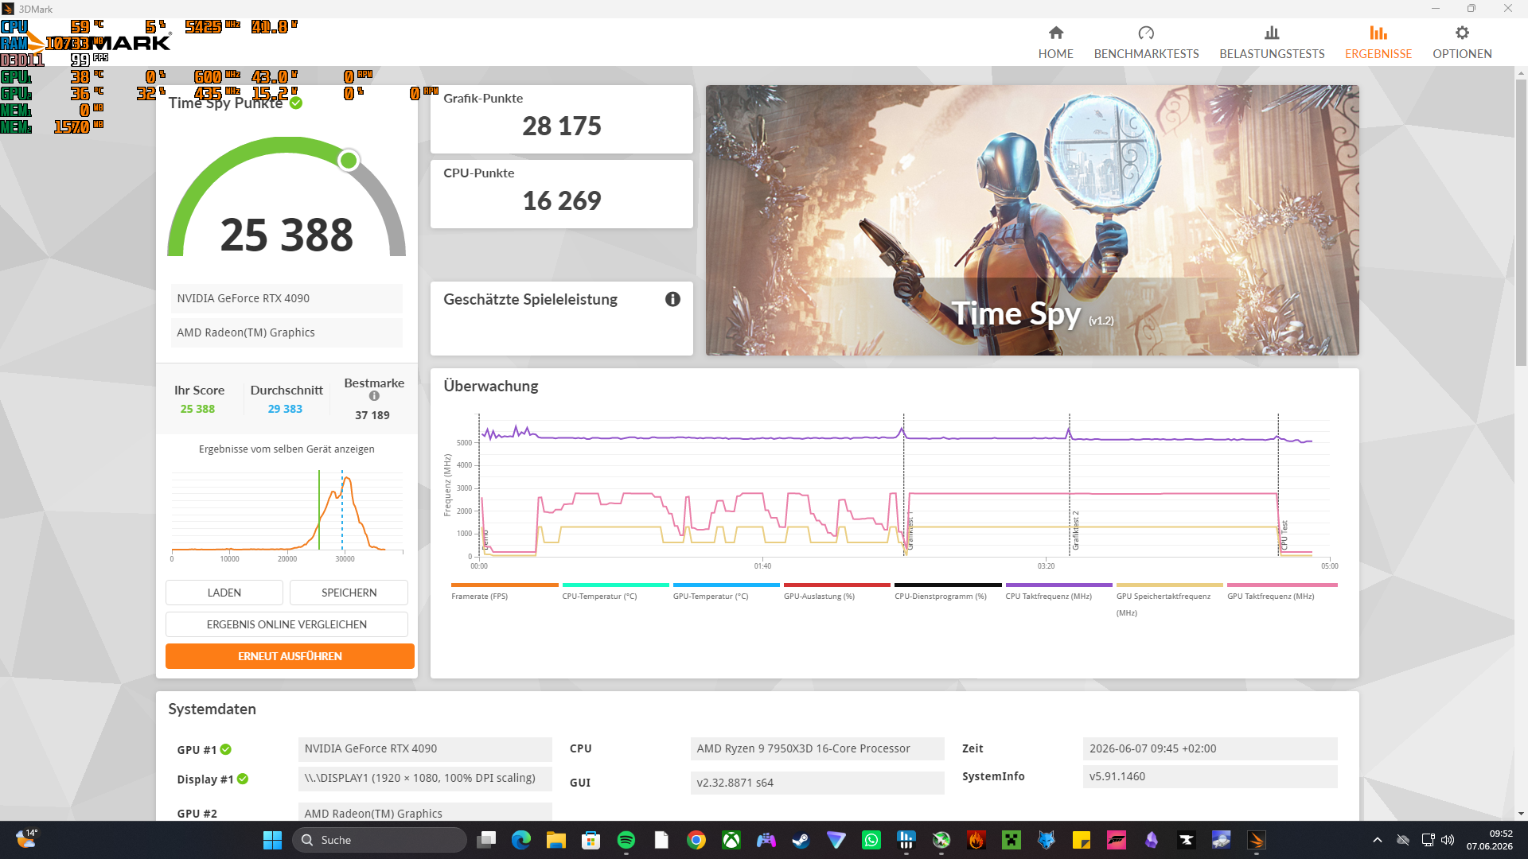This screenshot has height=859, width=1528.
Task: Click the AMD Ryzen 9 7950X3D CPU field
Action: point(817,748)
